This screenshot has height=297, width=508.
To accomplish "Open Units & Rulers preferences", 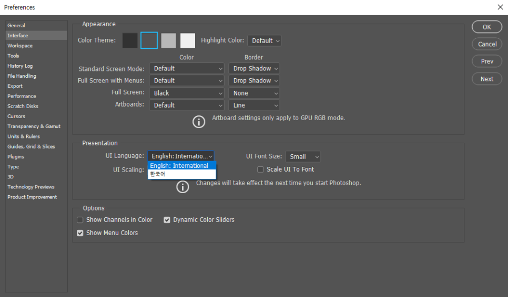I will pos(36,136).
